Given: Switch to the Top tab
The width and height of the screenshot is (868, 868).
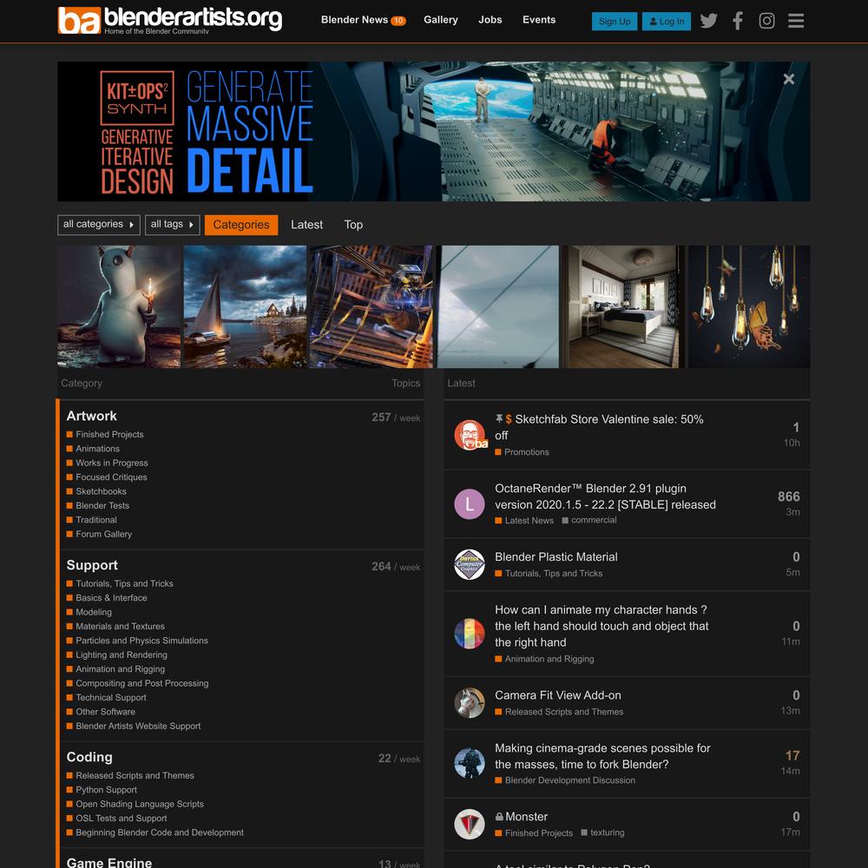Looking at the screenshot, I should point(353,225).
